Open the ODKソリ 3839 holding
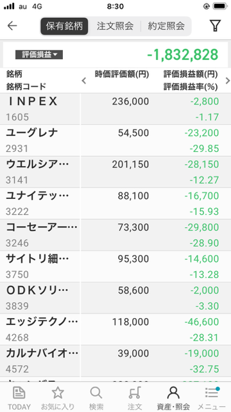The image size is (231, 412). tap(116, 297)
